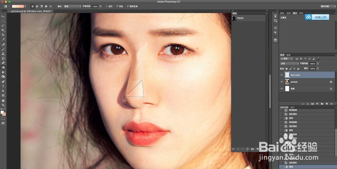Hide the portrait layer
This screenshot has width=337, height=169.
pyautogui.click(x=281, y=82)
